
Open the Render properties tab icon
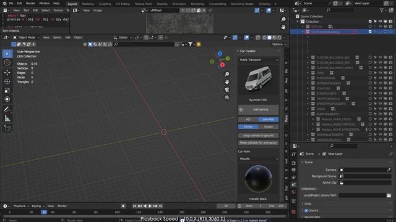293,163
